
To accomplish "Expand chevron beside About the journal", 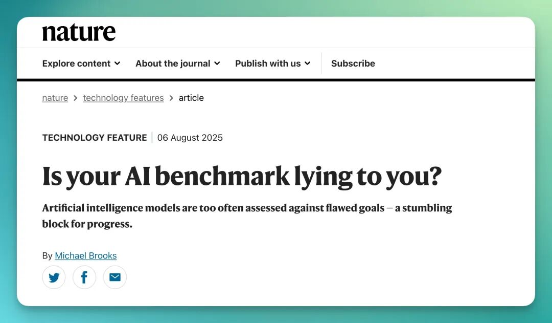I will (x=217, y=63).
